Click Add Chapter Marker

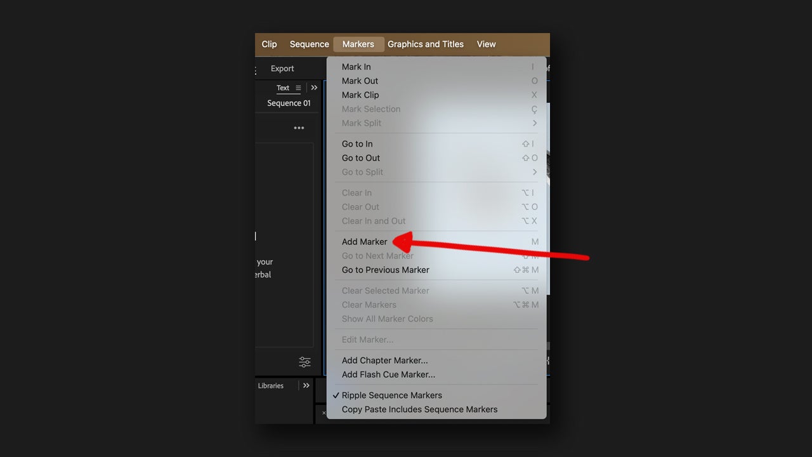(384, 360)
